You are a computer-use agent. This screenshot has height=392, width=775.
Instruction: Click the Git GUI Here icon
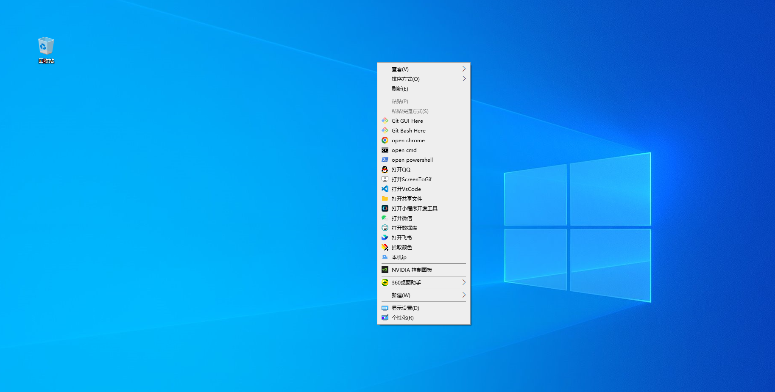coord(385,121)
